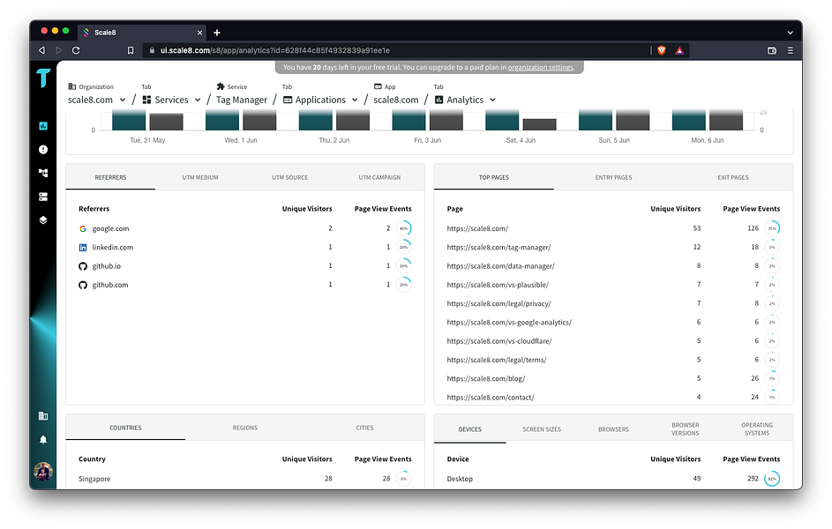Click the https://scale8.com/blog/ page row

coord(613,378)
